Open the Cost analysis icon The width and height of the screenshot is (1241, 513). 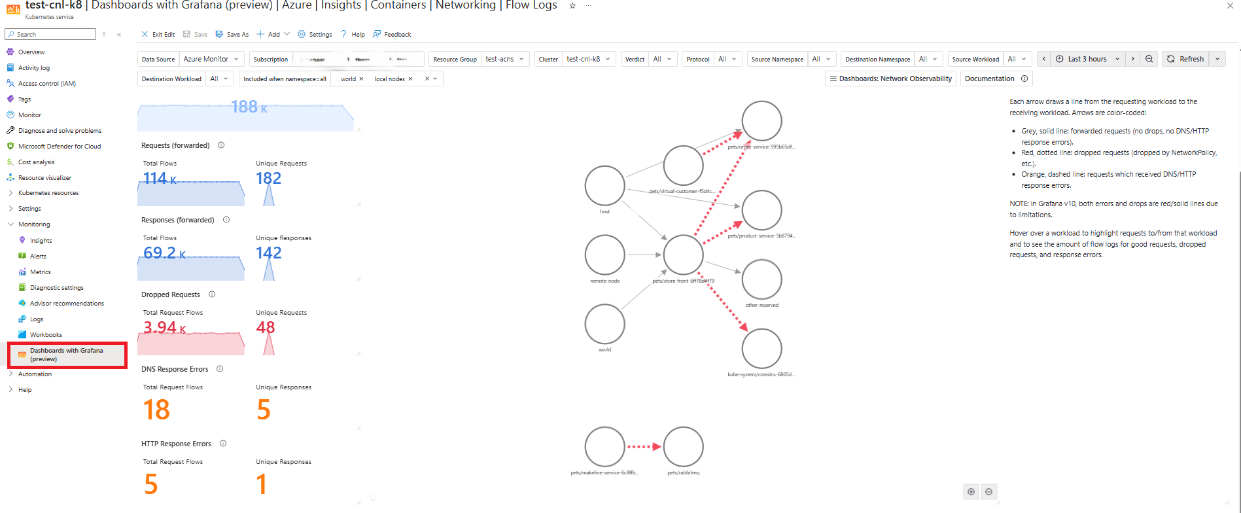coord(10,162)
